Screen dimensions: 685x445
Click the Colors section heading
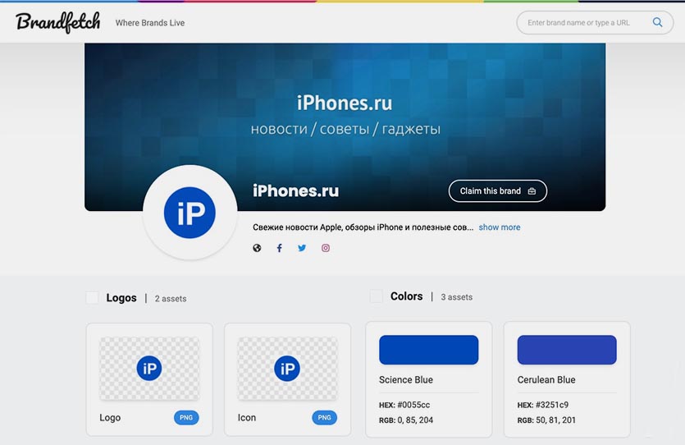406,296
